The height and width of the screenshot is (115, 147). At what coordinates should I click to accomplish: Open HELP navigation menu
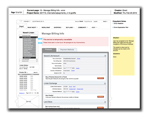[x=94, y=27]
